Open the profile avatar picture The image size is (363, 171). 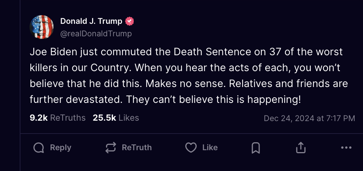pyautogui.click(x=41, y=27)
